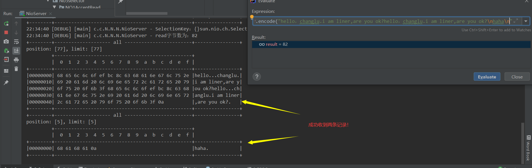Viewport: 532px width, 168px height.
Task: Click hex row 00000000 with 'hello...changlu.'
Action: (134, 75)
